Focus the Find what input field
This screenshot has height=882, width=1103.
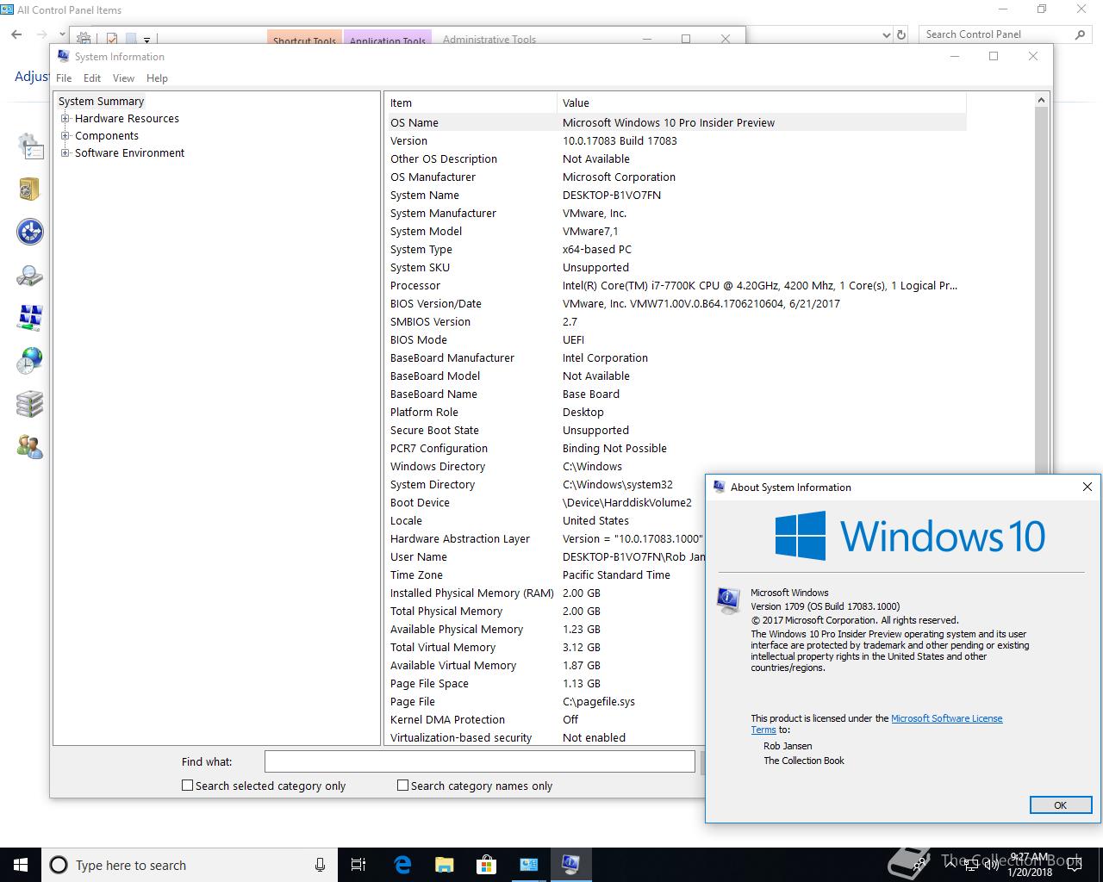[479, 761]
